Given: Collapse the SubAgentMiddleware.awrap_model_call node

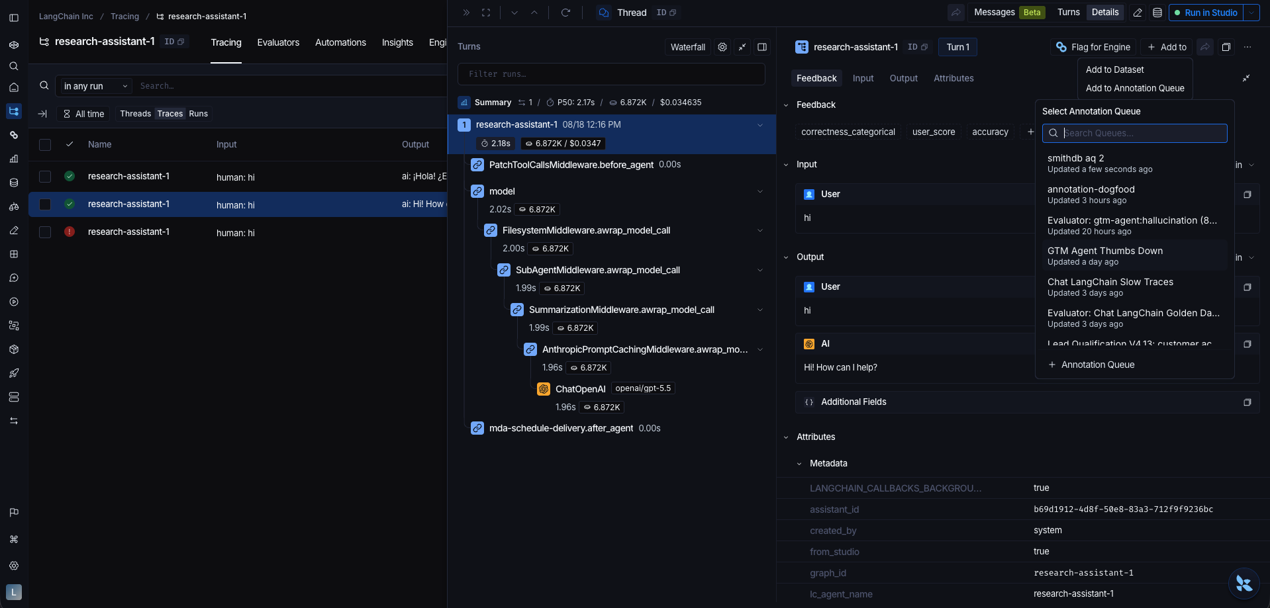Looking at the screenshot, I should (x=760, y=270).
